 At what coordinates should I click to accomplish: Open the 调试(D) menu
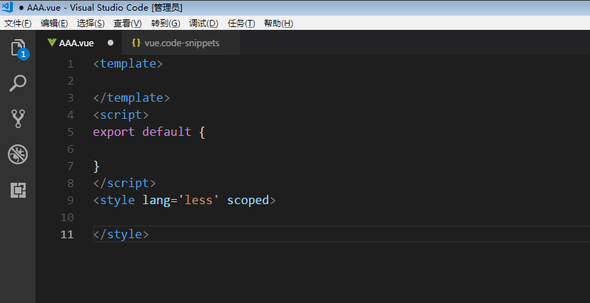coord(203,23)
